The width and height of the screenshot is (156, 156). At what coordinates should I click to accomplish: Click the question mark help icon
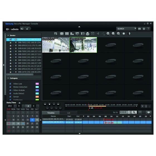(148, 29)
